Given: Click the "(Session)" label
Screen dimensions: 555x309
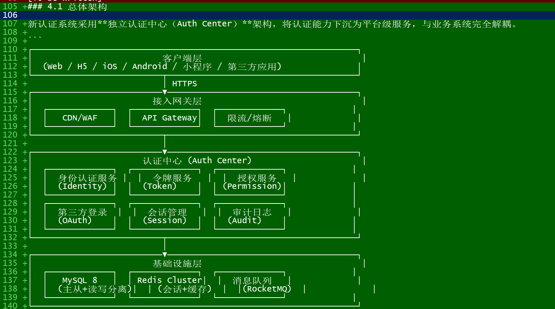Looking at the screenshot, I should point(165,221).
